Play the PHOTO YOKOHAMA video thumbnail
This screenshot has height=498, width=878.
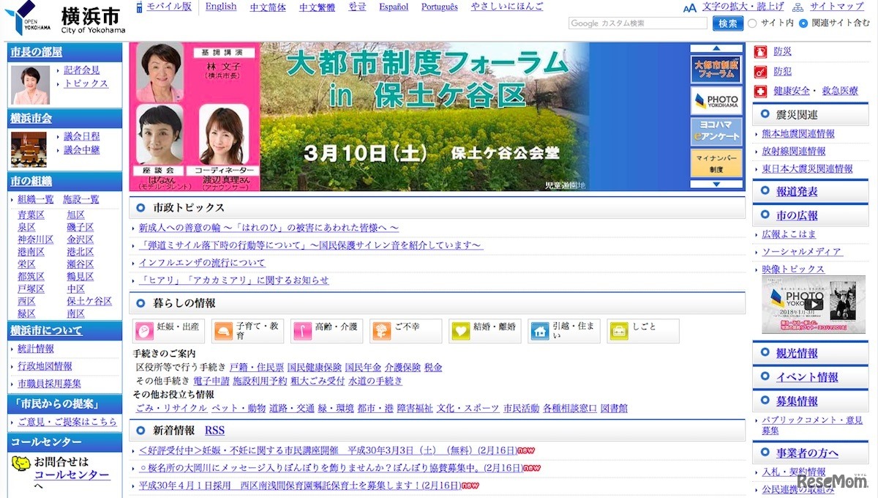[x=813, y=304]
